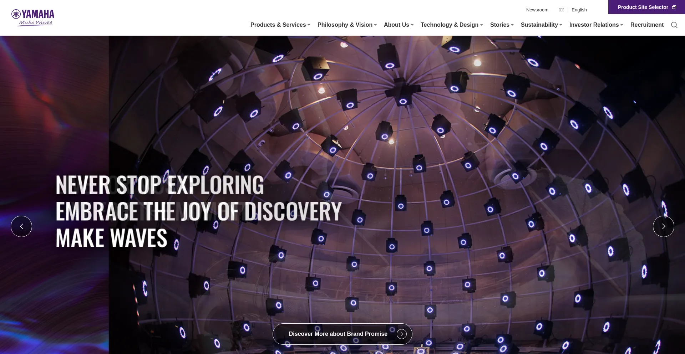Screen dimensions: 685x354
Task: Select the Recruitment menu item
Action: [x=647, y=25]
